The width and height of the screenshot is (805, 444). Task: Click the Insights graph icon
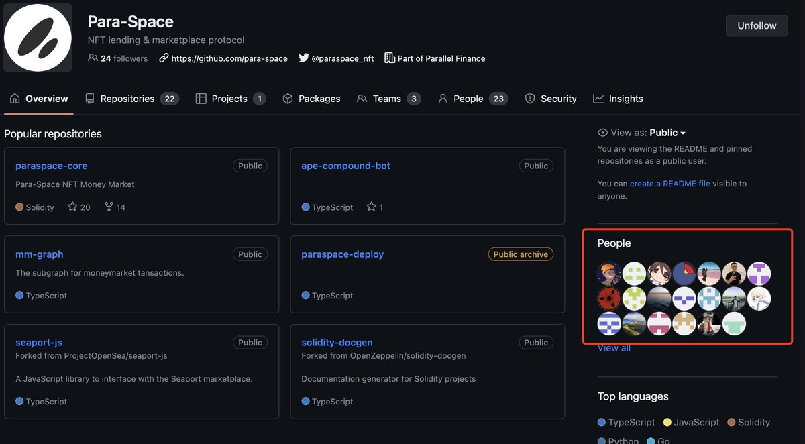(598, 98)
